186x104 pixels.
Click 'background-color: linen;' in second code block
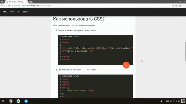coord(80,91)
